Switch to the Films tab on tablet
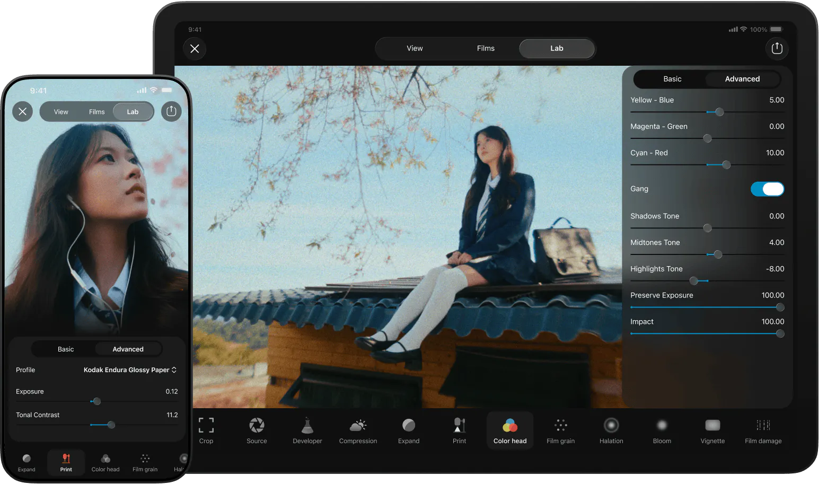This screenshot has width=827, height=484. click(x=485, y=48)
